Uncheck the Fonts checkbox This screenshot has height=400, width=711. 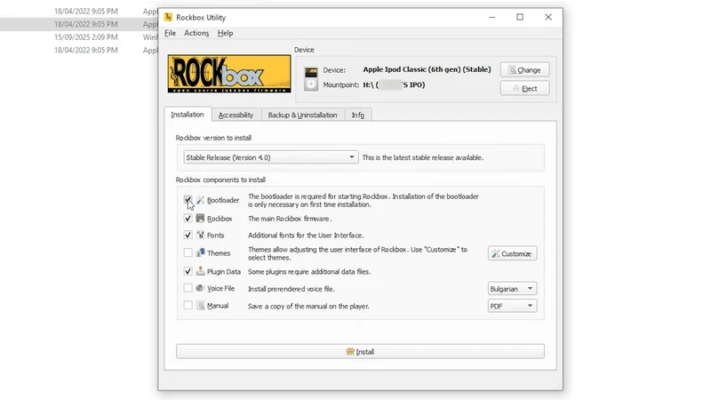tap(188, 235)
